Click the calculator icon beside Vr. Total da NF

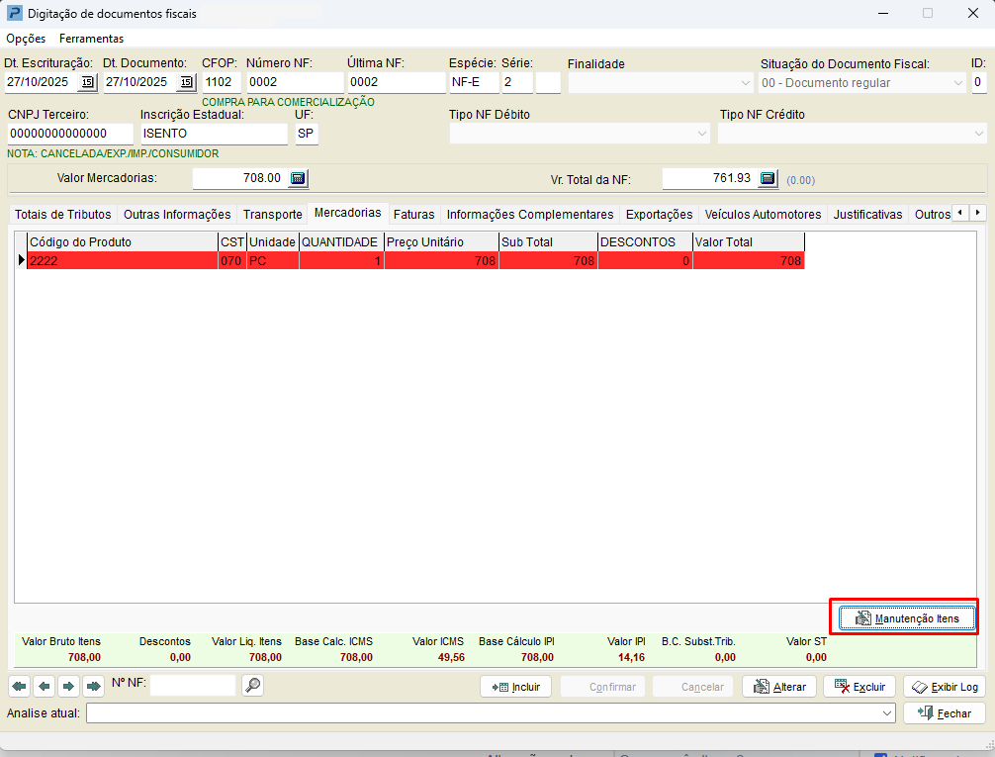[768, 179]
